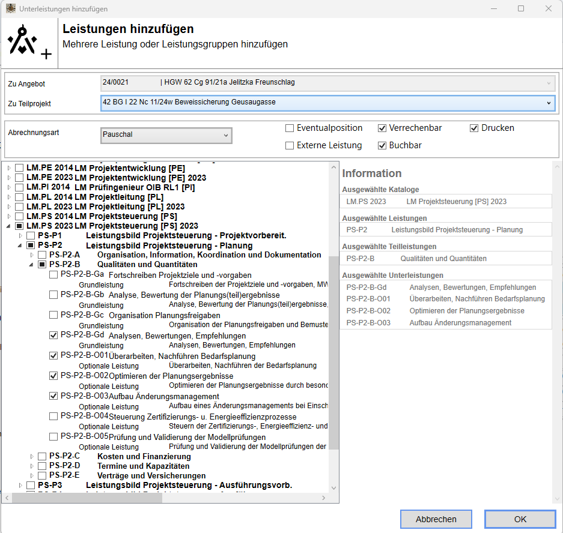Uncheck the Verrechenbar checkbox
Image resolution: width=563 pixels, height=533 pixels.
382,128
